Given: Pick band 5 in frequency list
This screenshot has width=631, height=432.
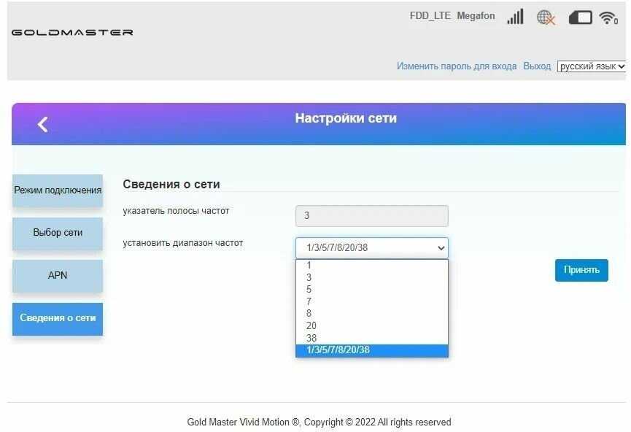Looking at the screenshot, I should [309, 290].
